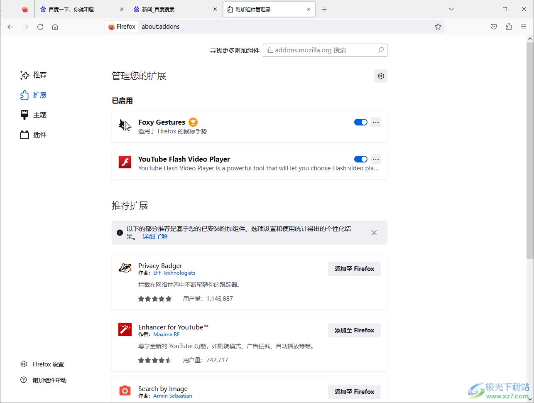This screenshot has height=403, width=534.
Task: Click the recommended badge next to Foxy Gestures
Action: point(193,122)
